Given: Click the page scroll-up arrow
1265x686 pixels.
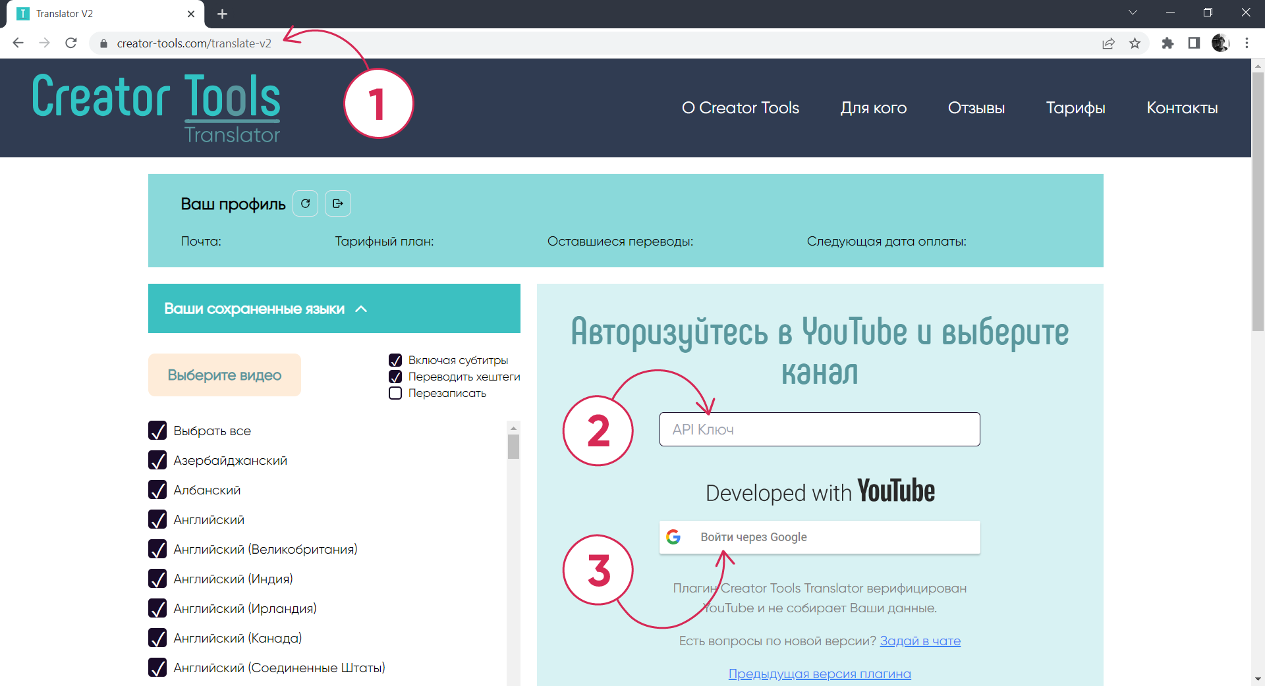Looking at the screenshot, I should click(x=1258, y=65).
